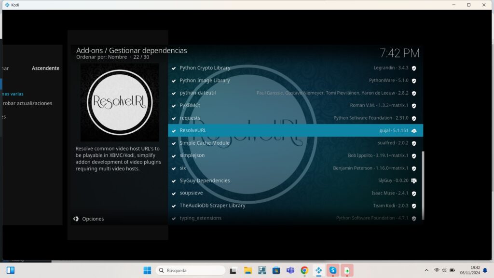Open the Task View taskbar icon
This screenshot has width=494, height=278.
coord(233,270)
